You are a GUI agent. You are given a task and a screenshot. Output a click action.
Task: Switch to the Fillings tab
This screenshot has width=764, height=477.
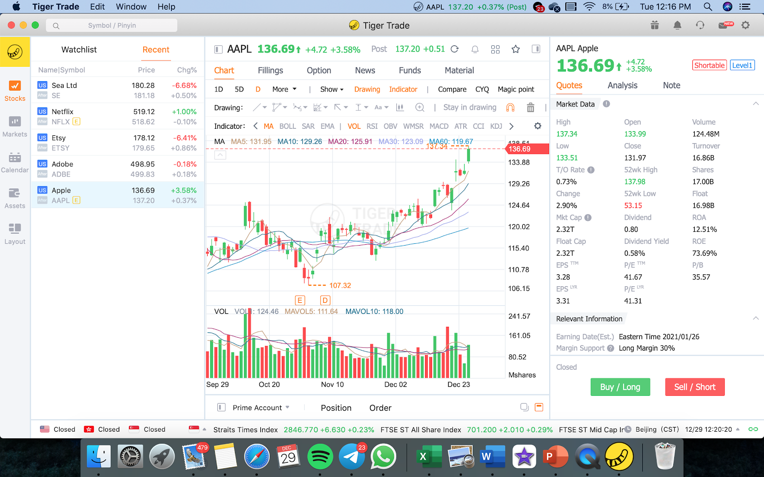point(270,70)
